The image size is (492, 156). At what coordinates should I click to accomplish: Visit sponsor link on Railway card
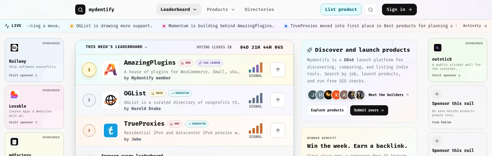coord(23,75)
